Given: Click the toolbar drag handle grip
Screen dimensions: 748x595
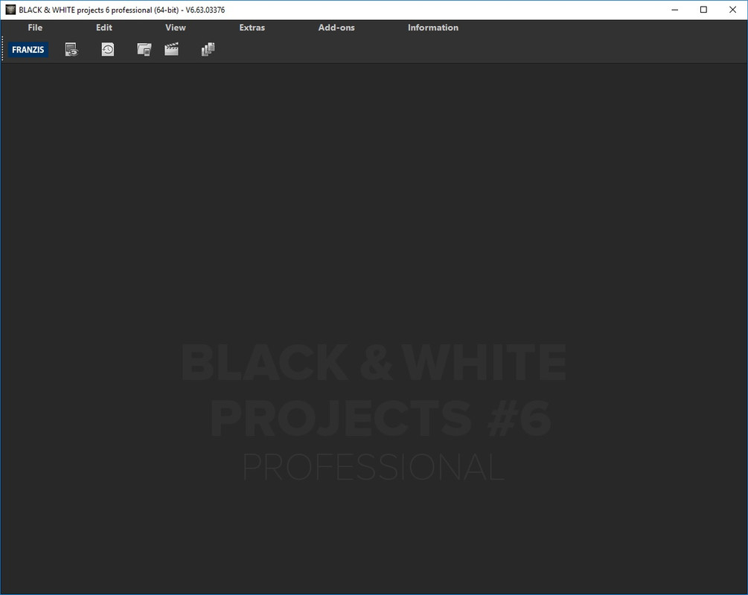Looking at the screenshot, I should [2, 49].
